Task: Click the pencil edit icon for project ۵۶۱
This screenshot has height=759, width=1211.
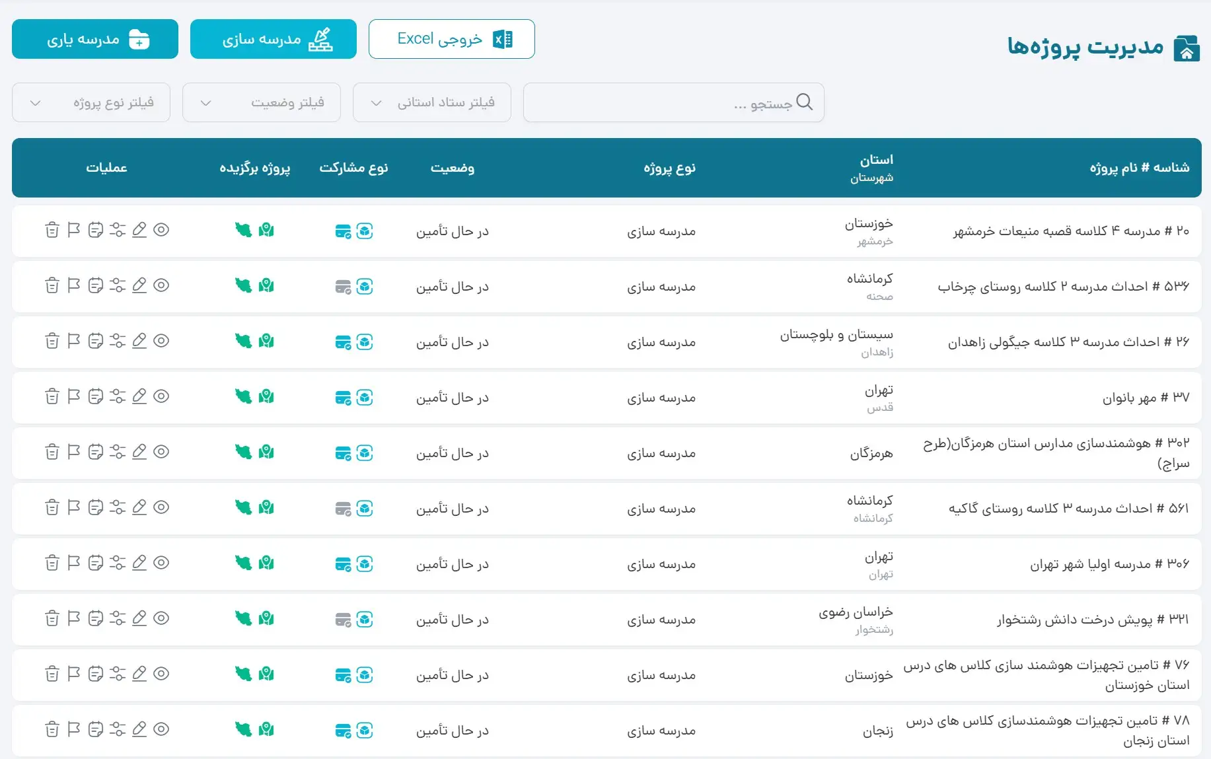Action: coord(139,507)
